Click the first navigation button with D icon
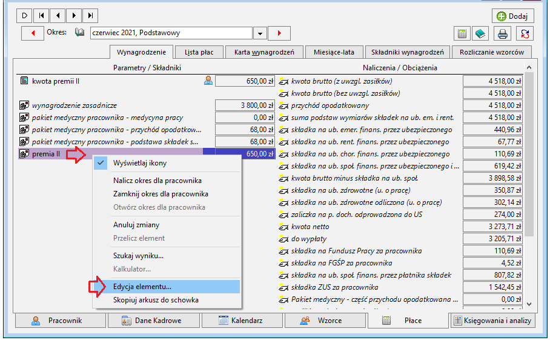Viewport: 550px width, 340px height. pyautogui.click(x=25, y=15)
